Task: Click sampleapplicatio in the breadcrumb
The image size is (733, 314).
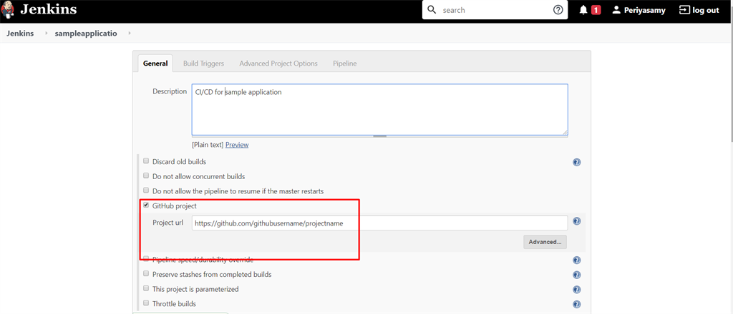Action: click(x=86, y=34)
